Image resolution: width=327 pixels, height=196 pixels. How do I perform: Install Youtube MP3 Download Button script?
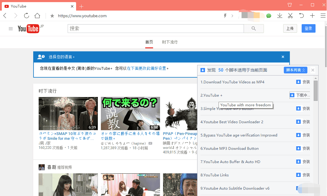(303, 149)
